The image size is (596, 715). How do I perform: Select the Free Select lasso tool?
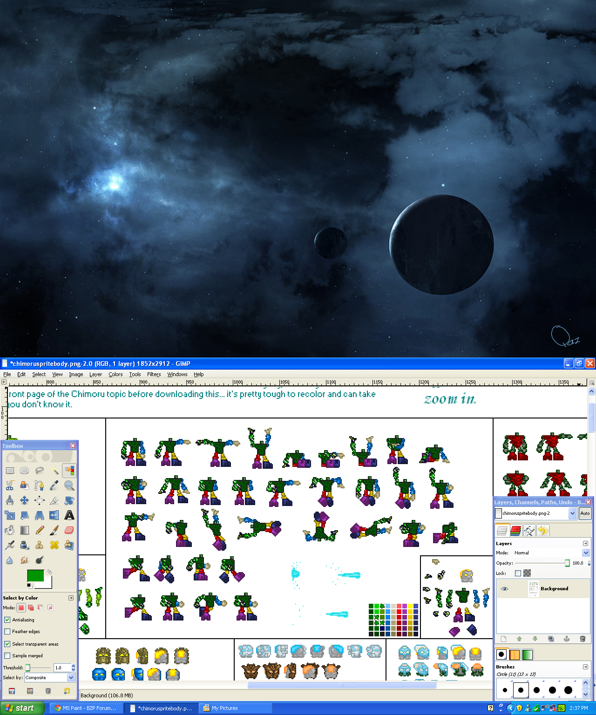pyautogui.click(x=40, y=471)
